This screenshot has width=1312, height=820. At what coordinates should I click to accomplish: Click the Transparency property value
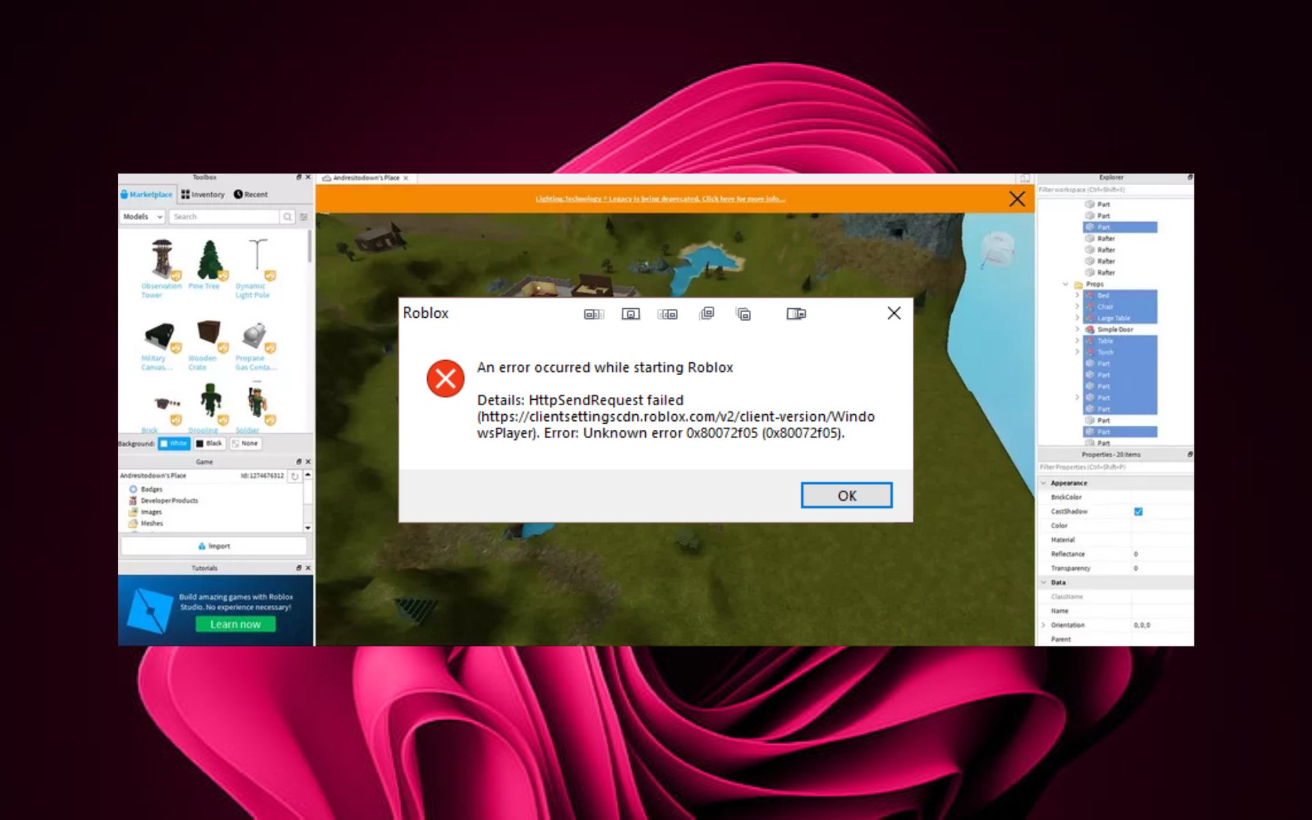(x=1162, y=569)
